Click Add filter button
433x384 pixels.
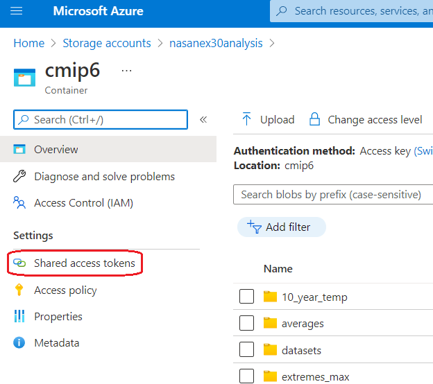(282, 227)
